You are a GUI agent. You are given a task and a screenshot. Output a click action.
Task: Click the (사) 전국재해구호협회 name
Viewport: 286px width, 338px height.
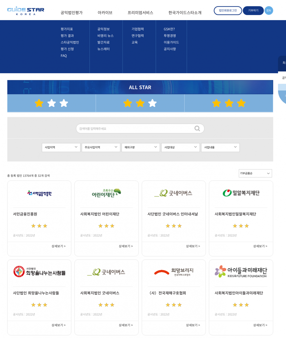coord(168,293)
